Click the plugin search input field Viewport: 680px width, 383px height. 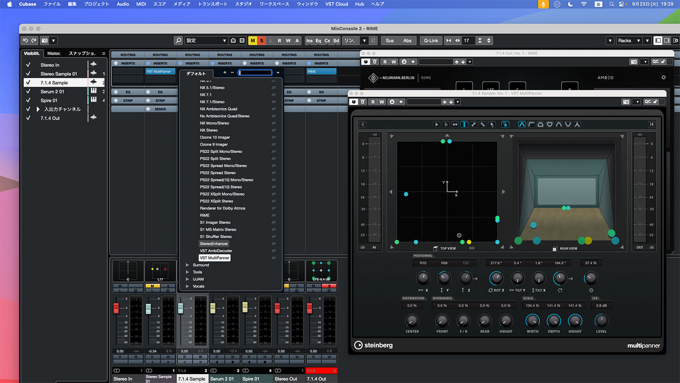[255, 72]
